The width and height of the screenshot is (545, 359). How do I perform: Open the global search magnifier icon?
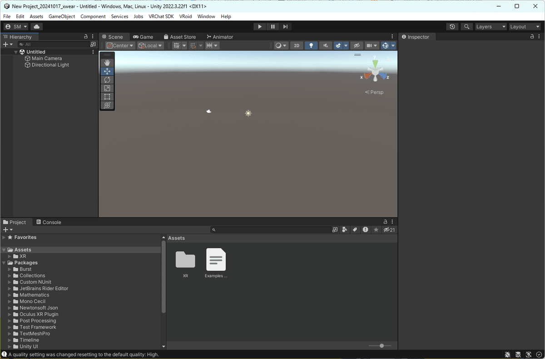coord(466,27)
